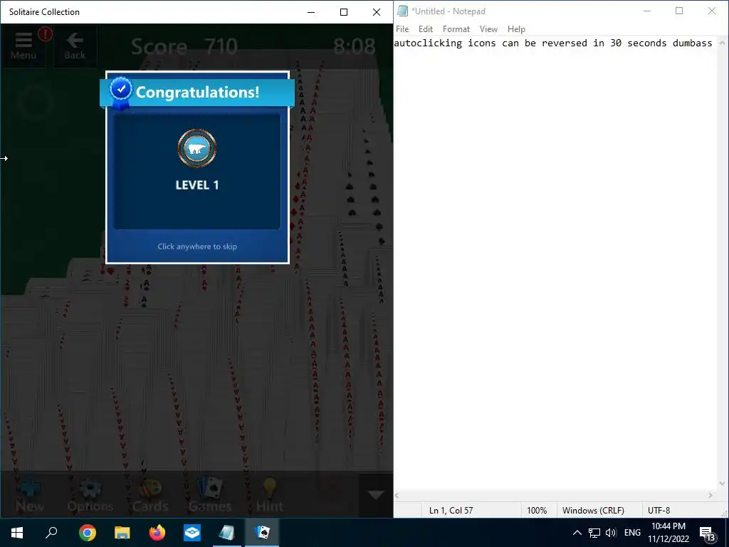729x547 pixels.
Task: Open taskbar Search magnifier
Action: pos(51,533)
